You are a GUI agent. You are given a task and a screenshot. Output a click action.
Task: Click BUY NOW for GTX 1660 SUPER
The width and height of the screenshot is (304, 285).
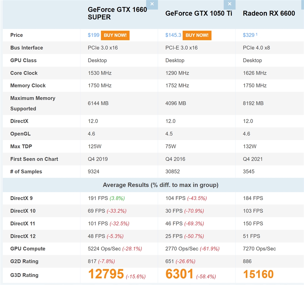click(x=115, y=35)
